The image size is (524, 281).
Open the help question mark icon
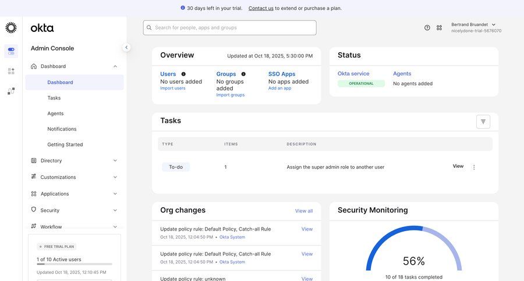[427, 28]
